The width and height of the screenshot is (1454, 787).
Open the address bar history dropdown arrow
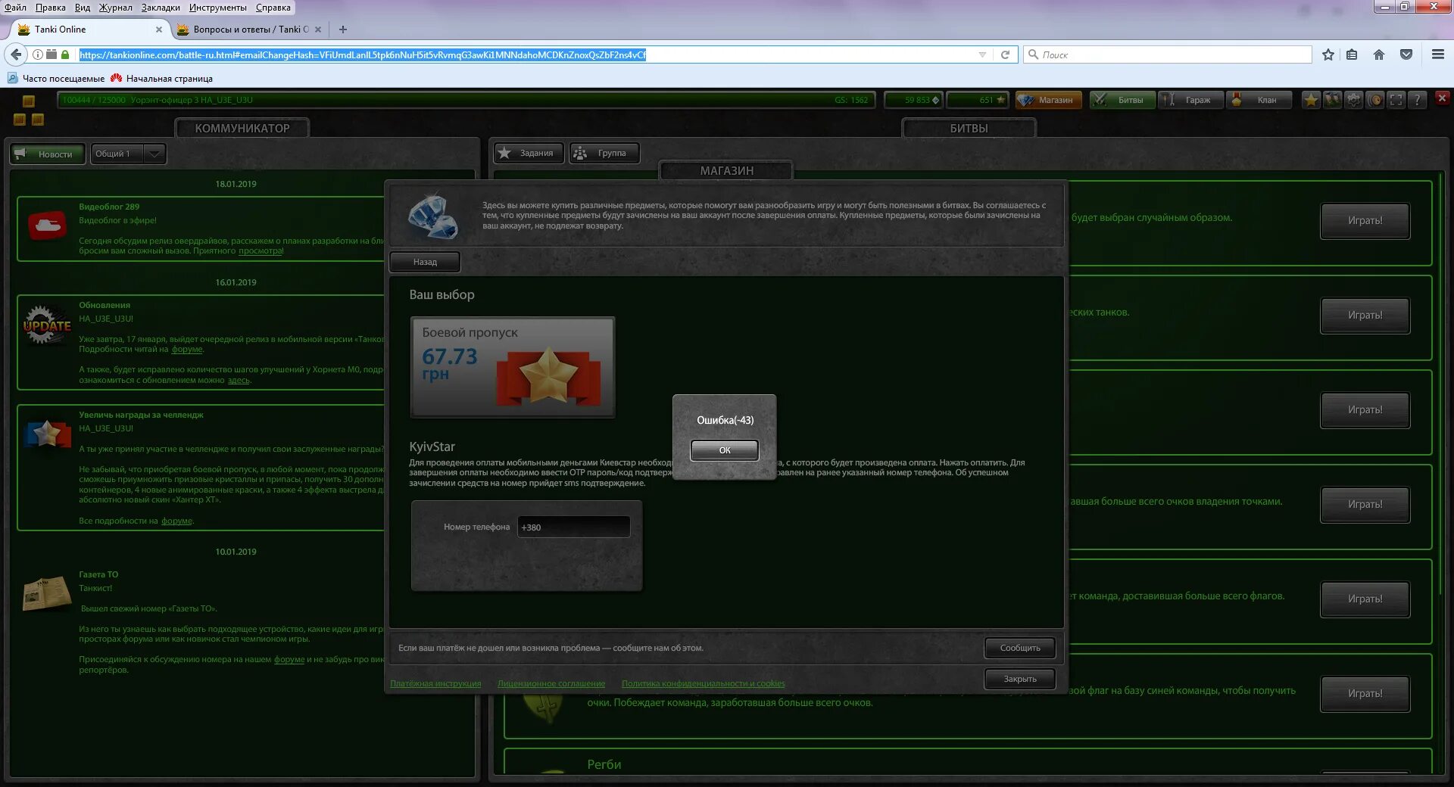[x=982, y=54]
